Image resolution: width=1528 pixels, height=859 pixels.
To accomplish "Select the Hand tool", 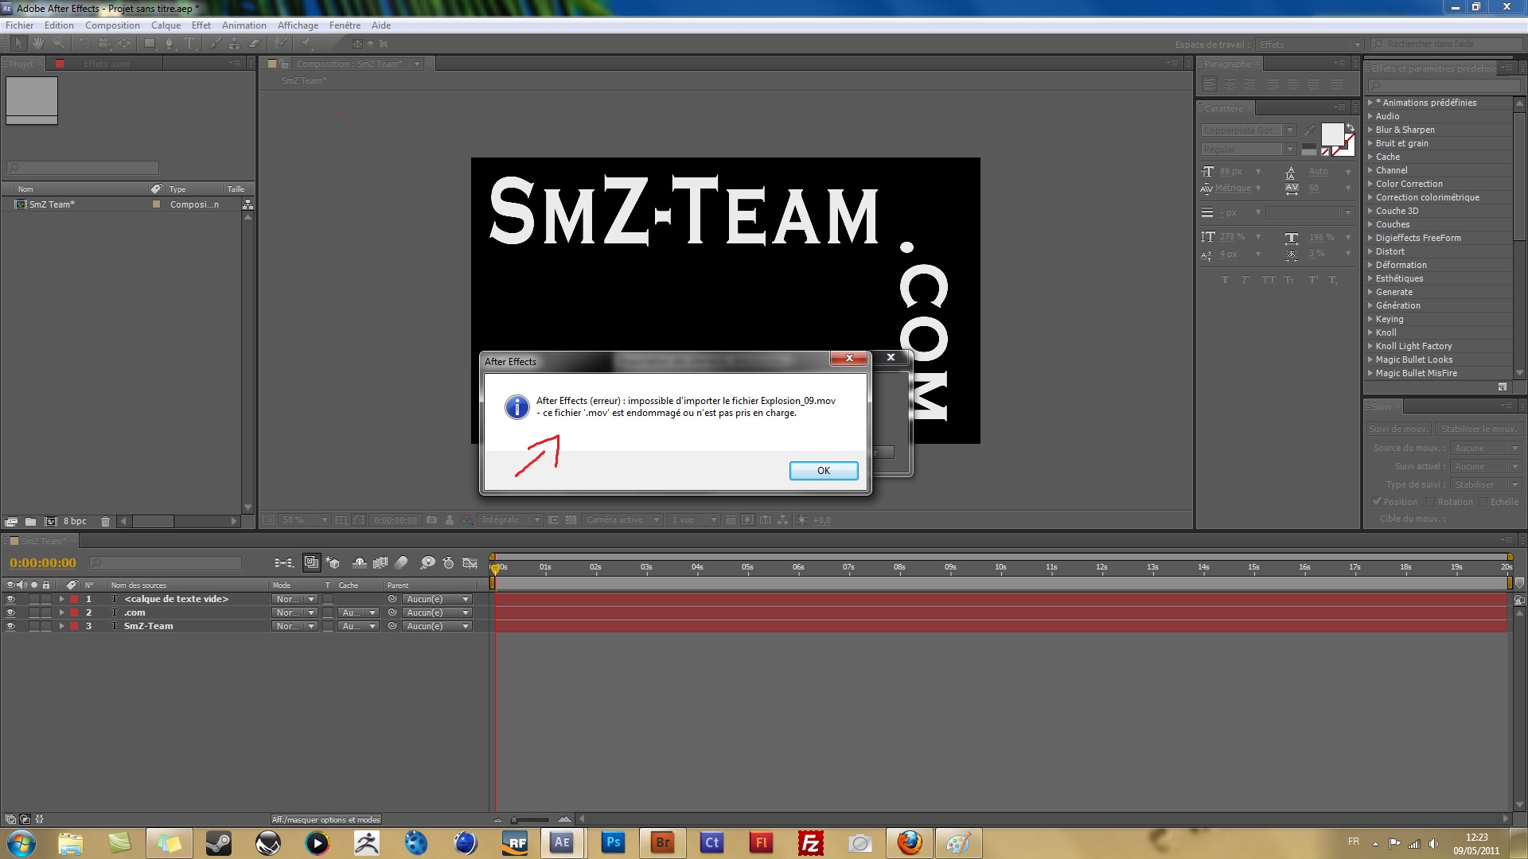I will (37, 44).
